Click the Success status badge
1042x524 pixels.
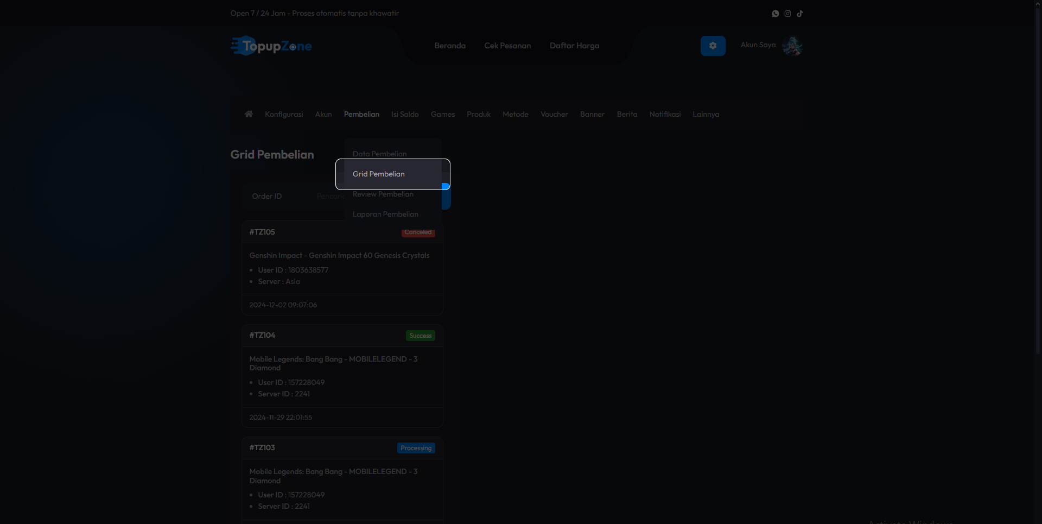421,336
